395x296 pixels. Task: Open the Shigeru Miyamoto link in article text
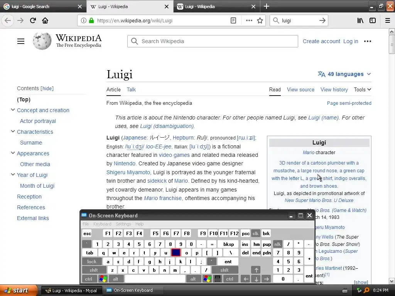point(128,172)
